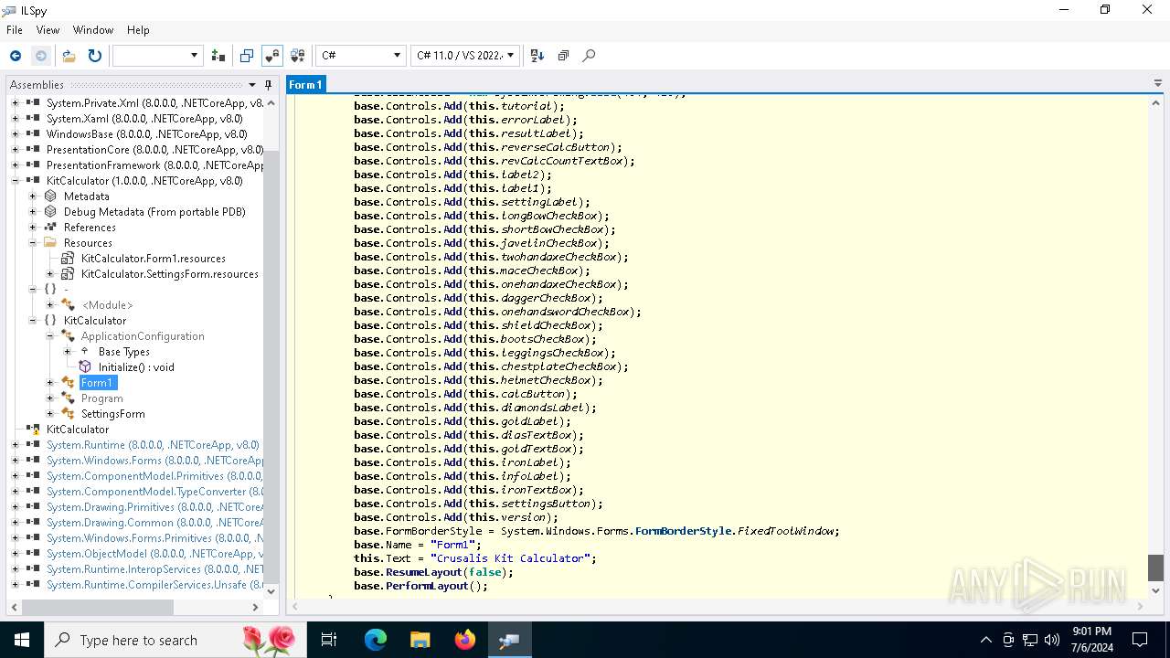Click the code view vertical scrollbar thumb
1170x658 pixels.
point(1156,568)
